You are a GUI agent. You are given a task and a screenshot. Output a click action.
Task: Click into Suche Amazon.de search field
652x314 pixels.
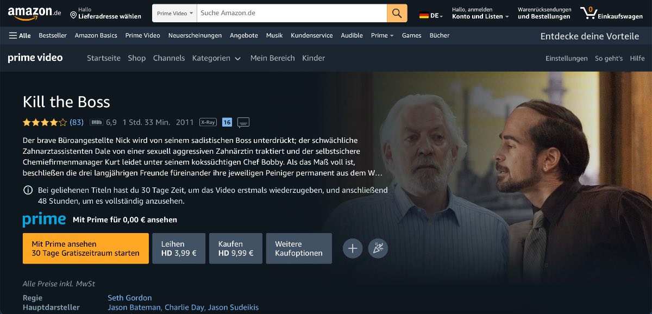[292, 13]
